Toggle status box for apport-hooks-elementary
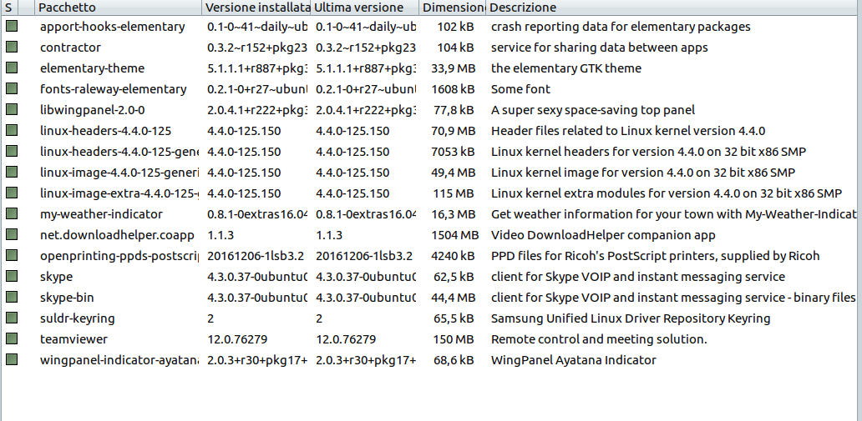The image size is (862, 421). pyautogui.click(x=12, y=26)
